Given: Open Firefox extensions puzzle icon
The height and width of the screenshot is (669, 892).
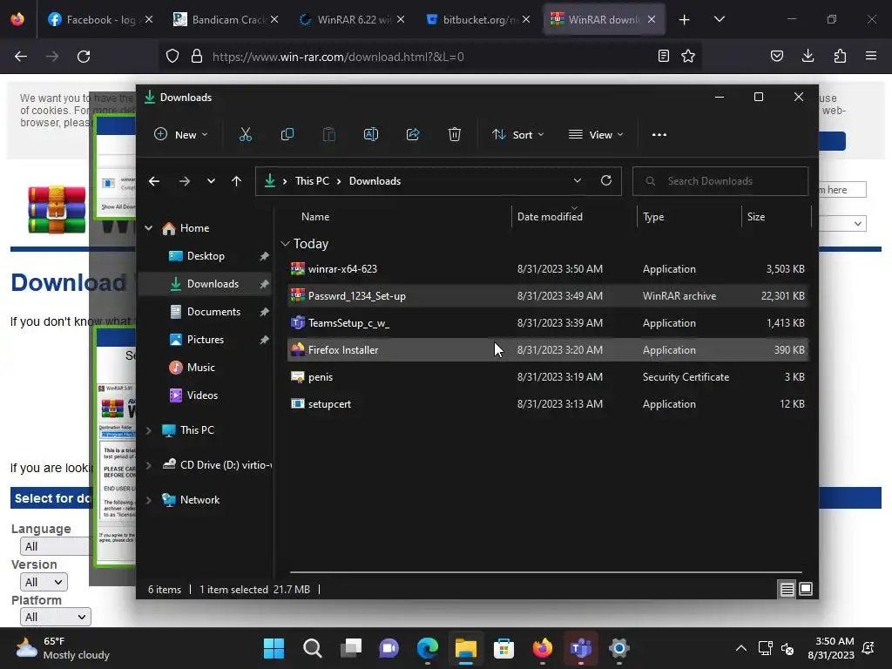Looking at the screenshot, I should point(840,57).
